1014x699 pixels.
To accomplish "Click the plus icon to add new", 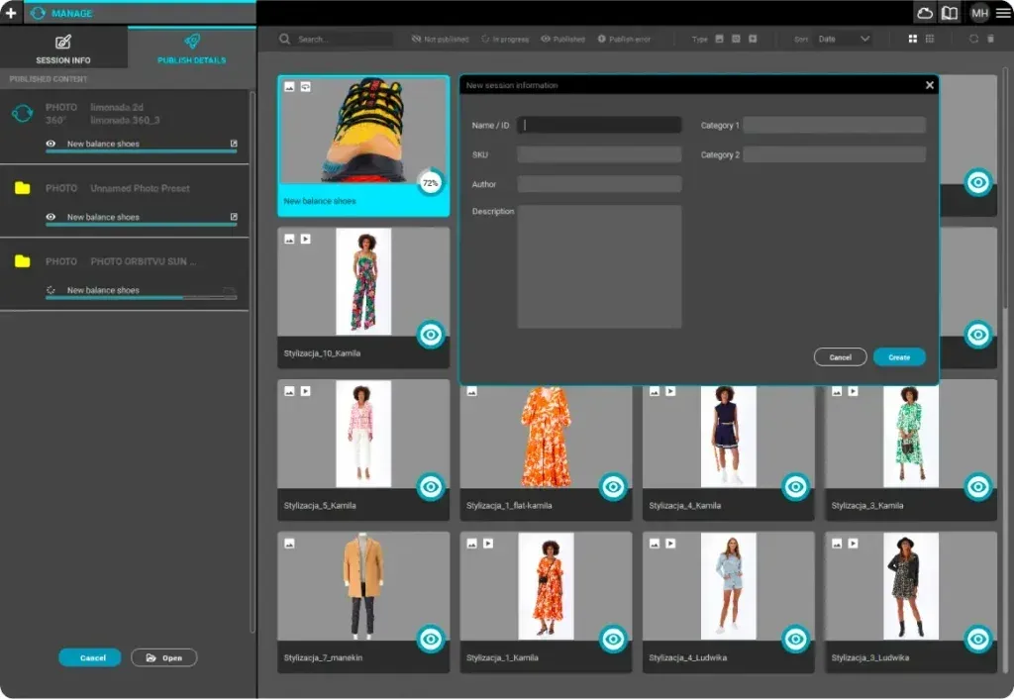I will coord(11,13).
